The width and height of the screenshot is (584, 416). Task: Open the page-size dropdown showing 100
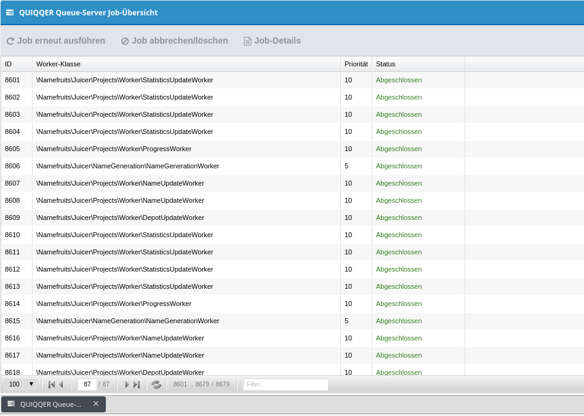pos(20,384)
